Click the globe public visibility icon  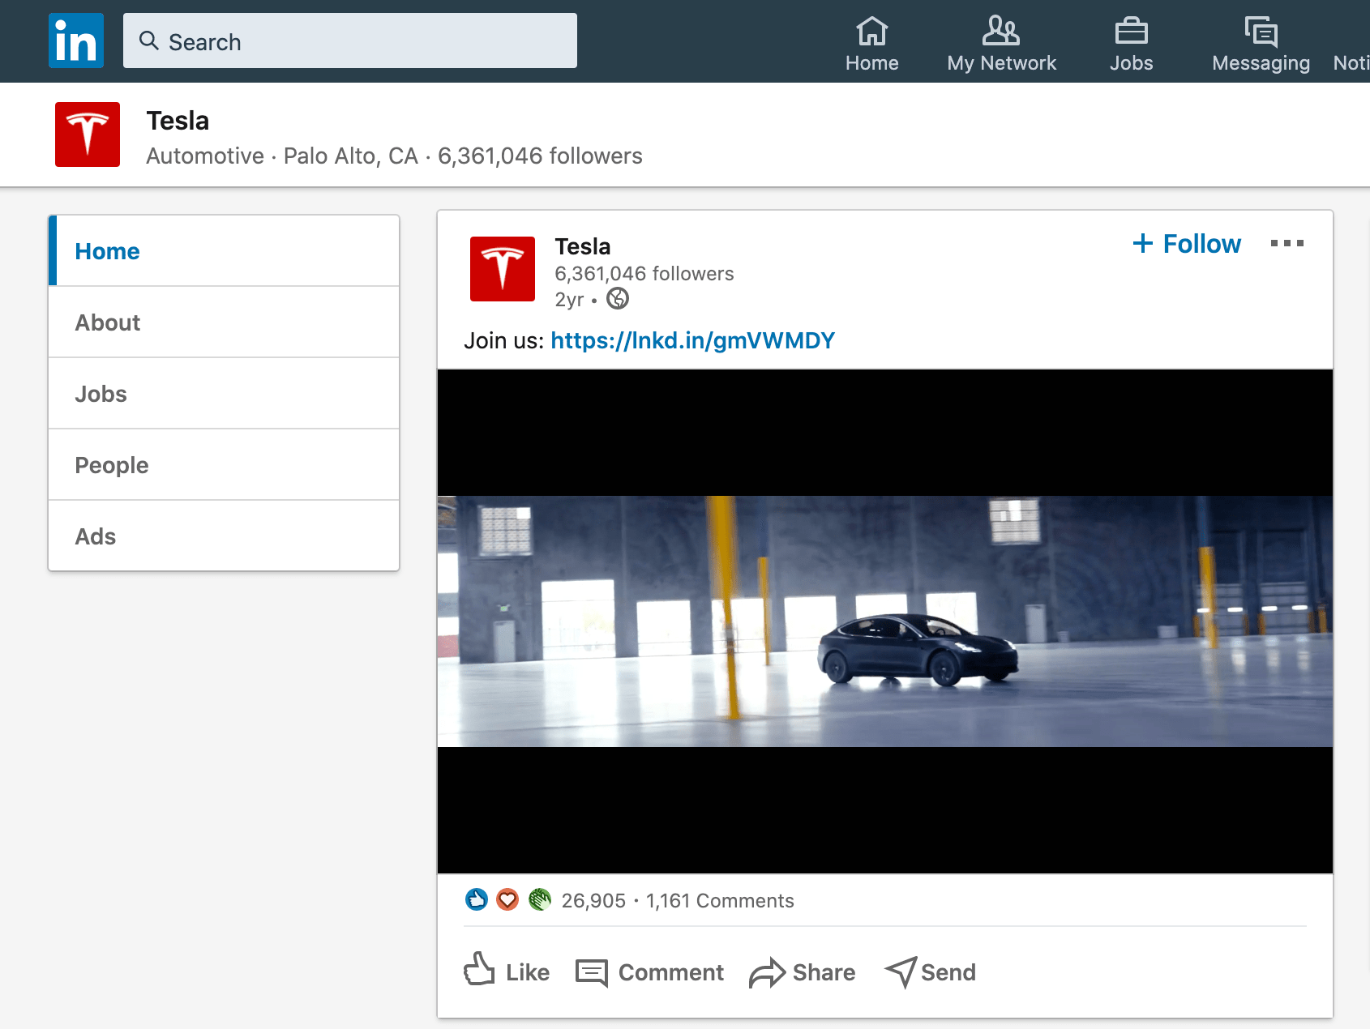[x=618, y=299]
